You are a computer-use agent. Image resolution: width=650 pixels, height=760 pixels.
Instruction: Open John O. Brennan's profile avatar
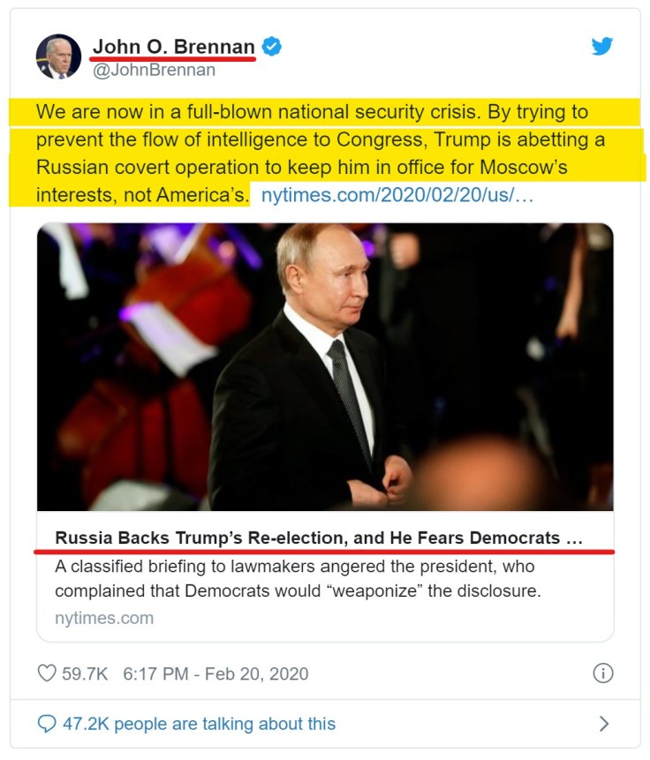coord(58,56)
